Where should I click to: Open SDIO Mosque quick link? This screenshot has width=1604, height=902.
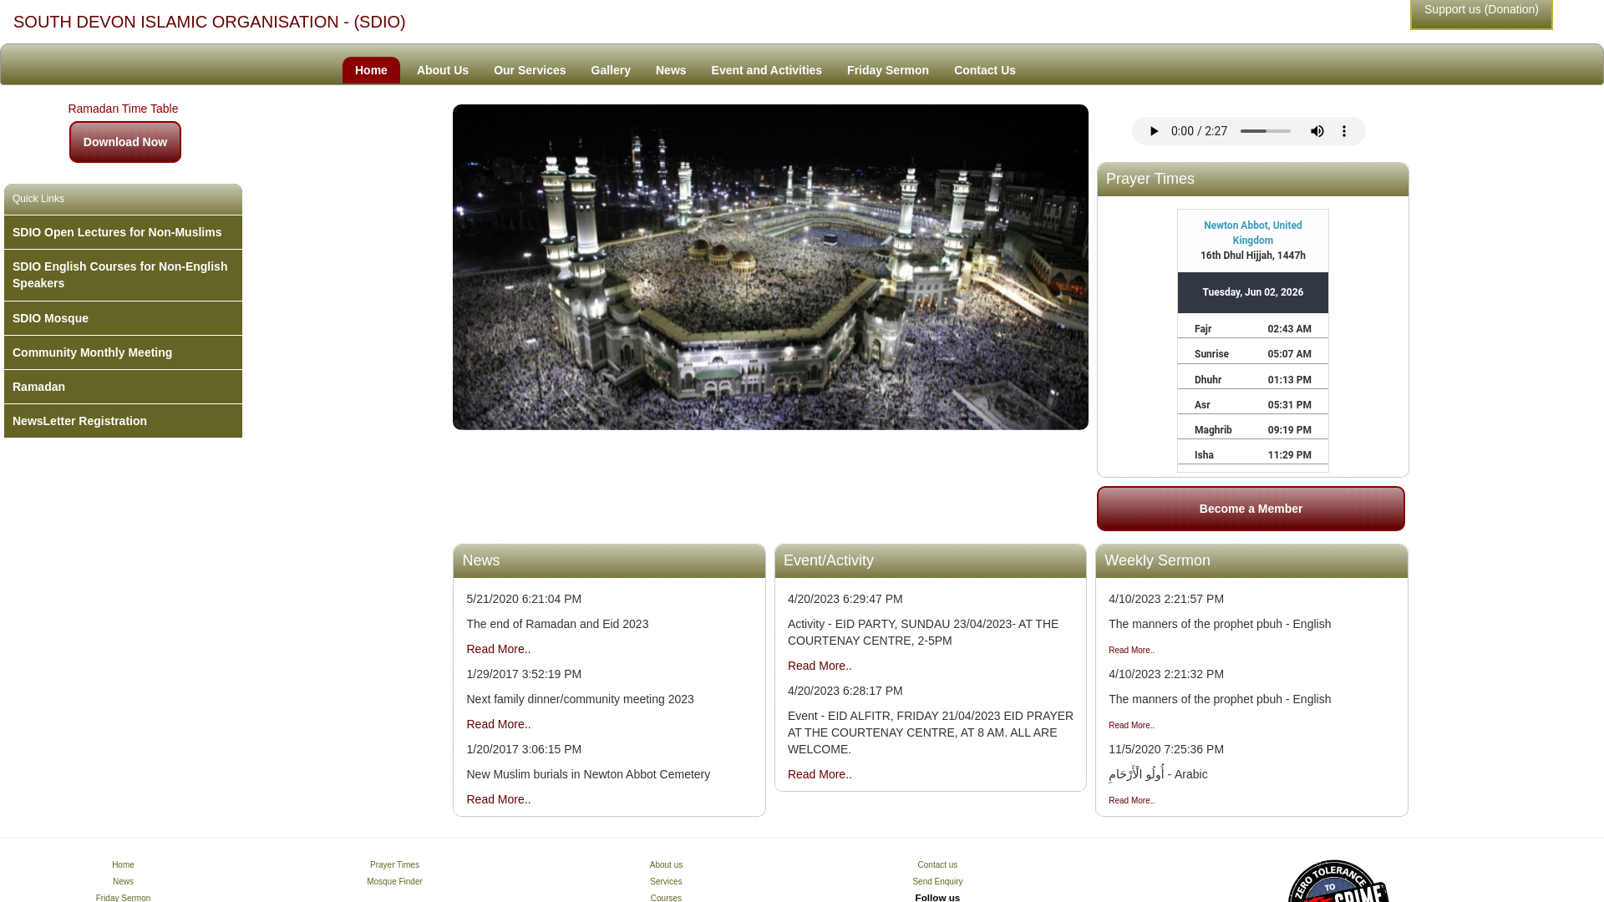click(x=123, y=318)
